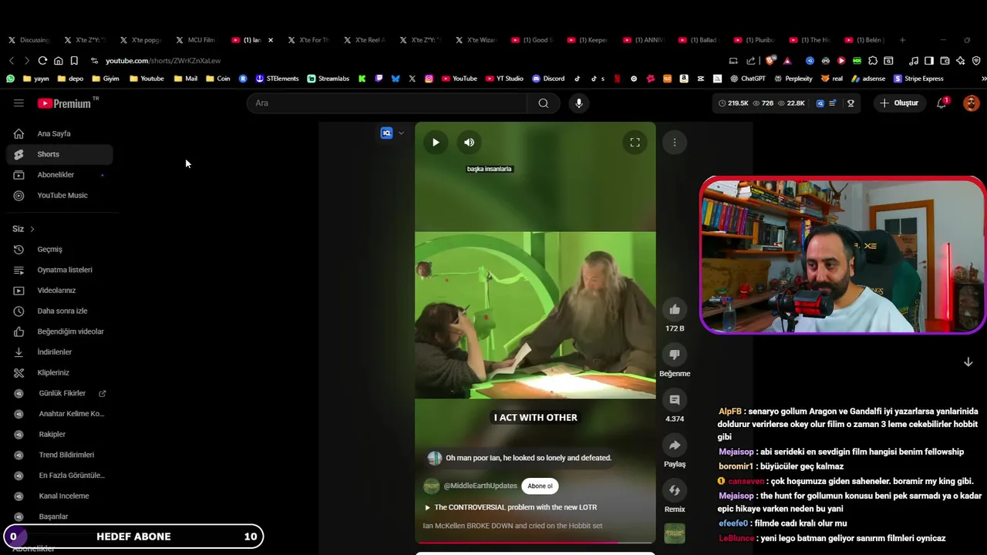Viewport: 987px width, 555px height.
Task: Expand the Siz section chevron
Action: pyautogui.click(x=32, y=229)
